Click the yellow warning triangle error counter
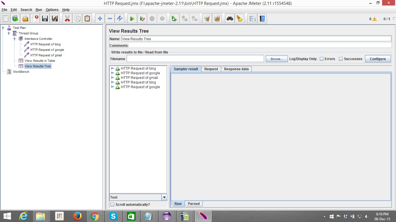This screenshot has width=396, height=222. [375, 19]
